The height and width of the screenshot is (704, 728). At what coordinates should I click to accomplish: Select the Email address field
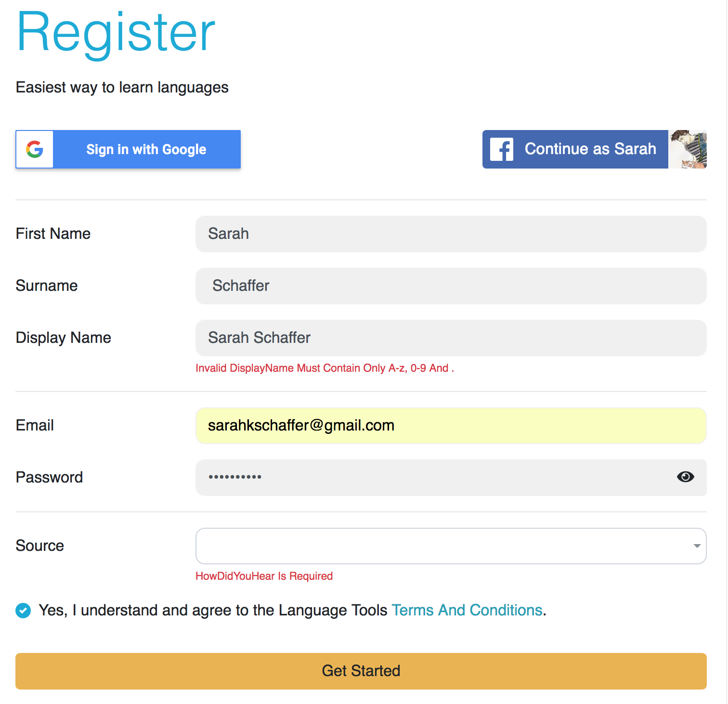(451, 426)
